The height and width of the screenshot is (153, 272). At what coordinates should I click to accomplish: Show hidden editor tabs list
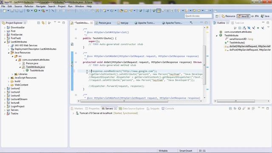point(191,23)
